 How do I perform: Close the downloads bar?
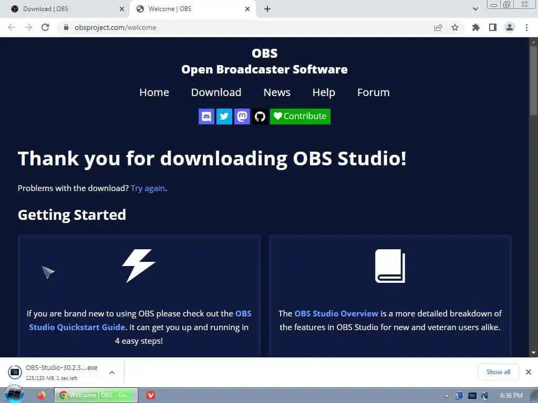point(529,372)
